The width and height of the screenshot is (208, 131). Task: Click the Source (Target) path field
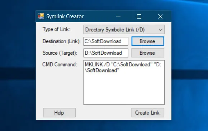coord(106,53)
